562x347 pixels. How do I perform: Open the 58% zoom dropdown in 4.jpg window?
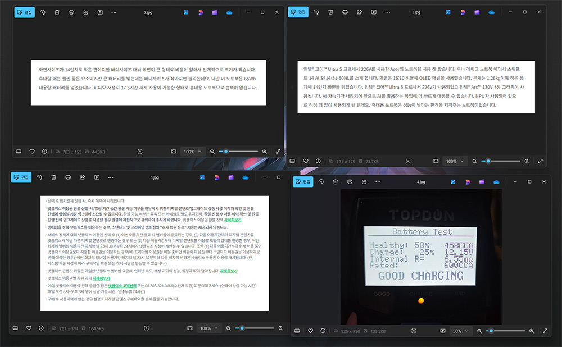461,331
